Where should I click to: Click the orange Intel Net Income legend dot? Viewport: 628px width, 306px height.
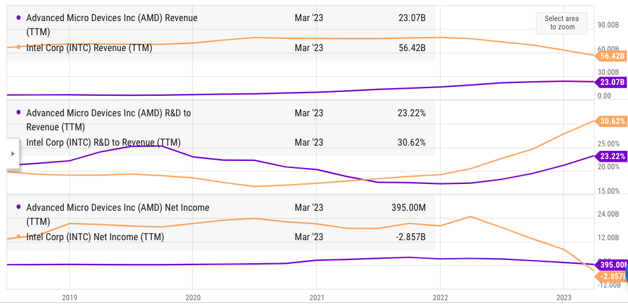point(19,236)
